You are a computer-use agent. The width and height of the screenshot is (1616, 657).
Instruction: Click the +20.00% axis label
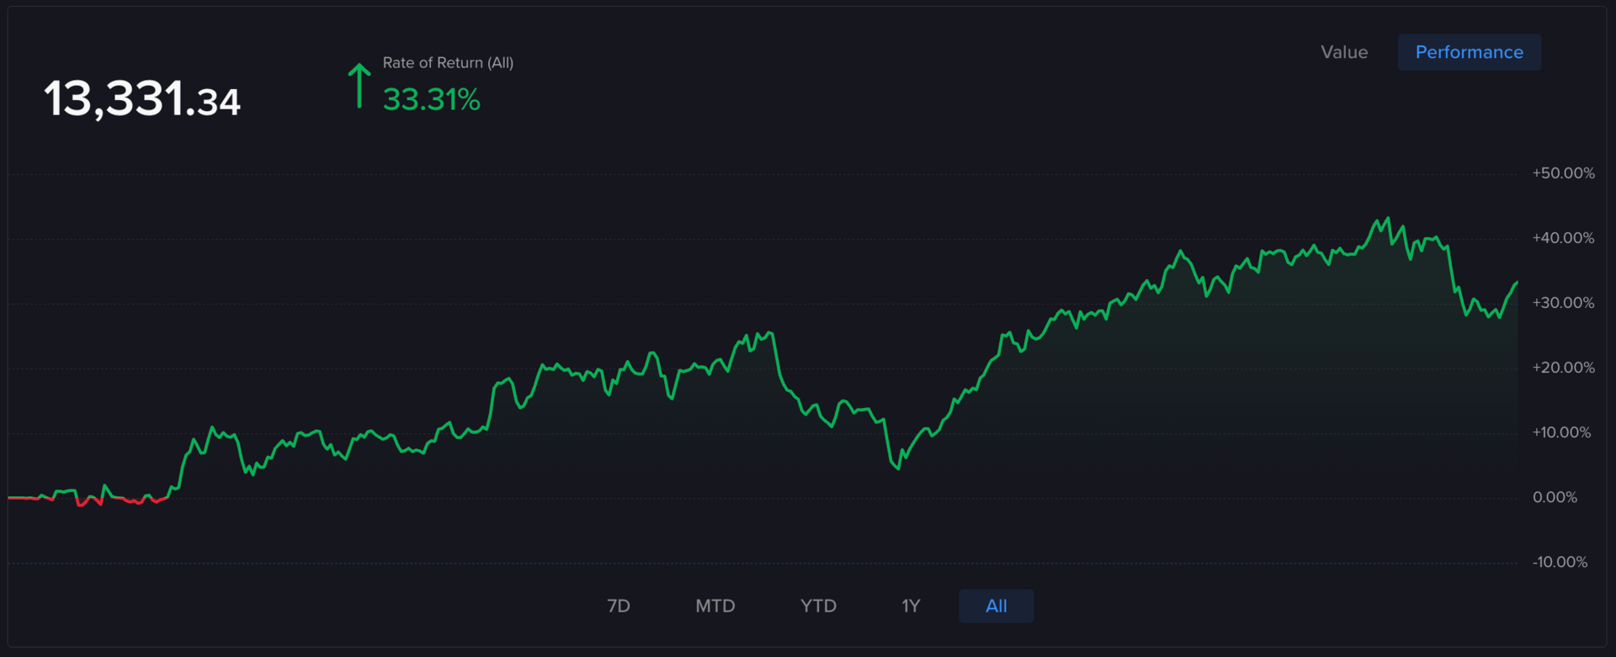(1563, 368)
